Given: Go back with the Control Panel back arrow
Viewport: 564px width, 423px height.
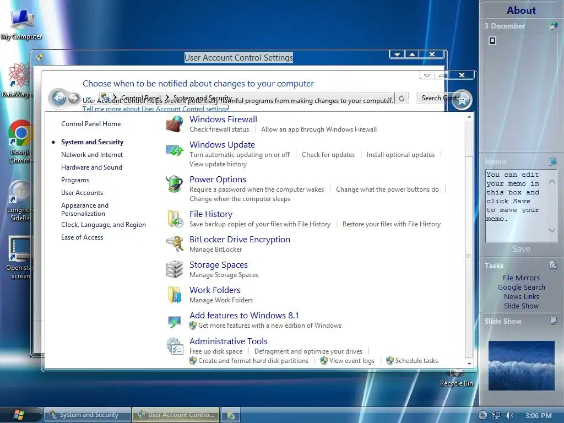Looking at the screenshot, I should click(59, 98).
